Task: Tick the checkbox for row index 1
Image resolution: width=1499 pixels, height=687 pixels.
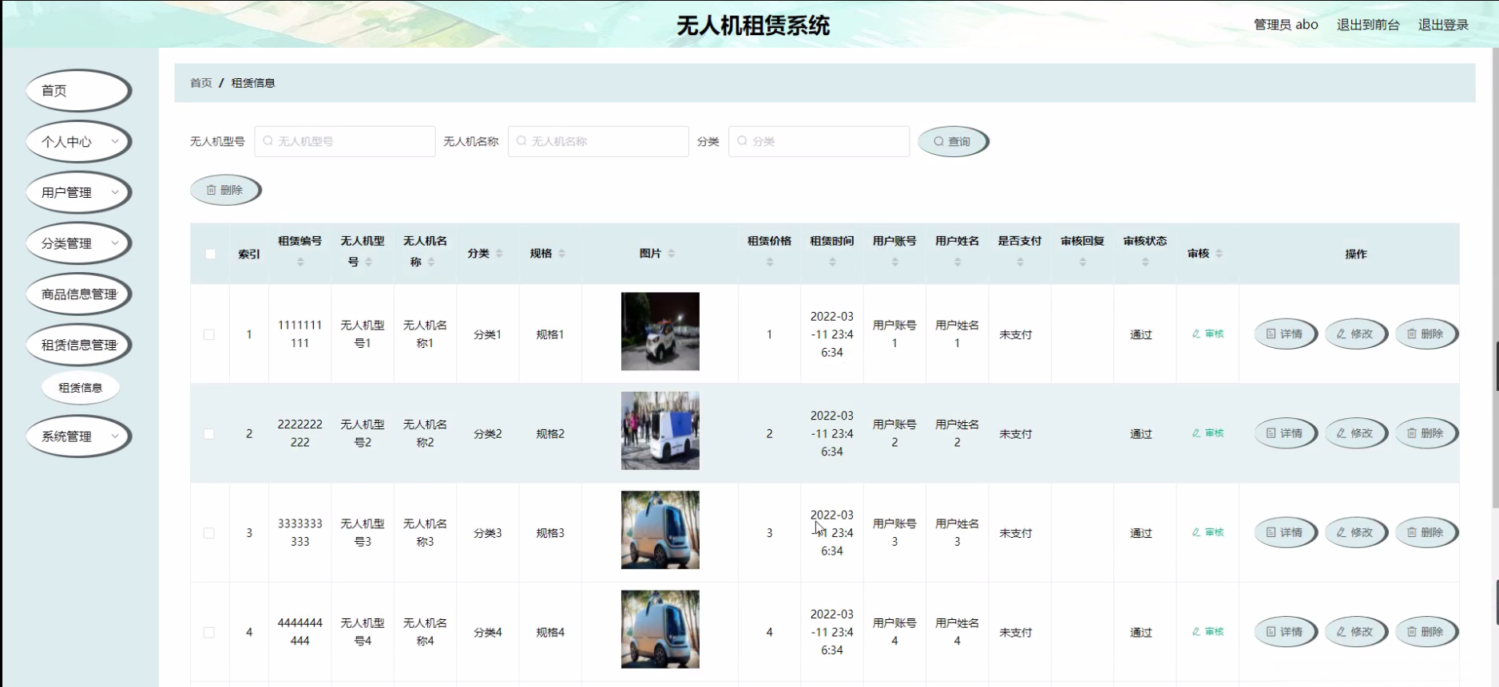Action: click(209, 334)
